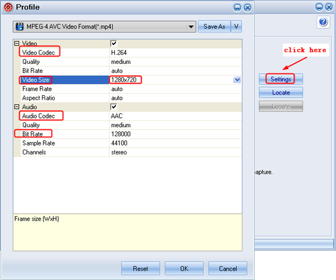This screenshot has width=336, height=280.
Task: Click the video Quality medium value
Action: 121,62
